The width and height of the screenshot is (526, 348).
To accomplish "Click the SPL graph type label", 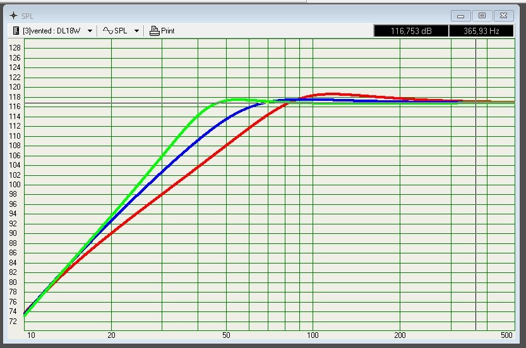I will [x=121, y=31].
